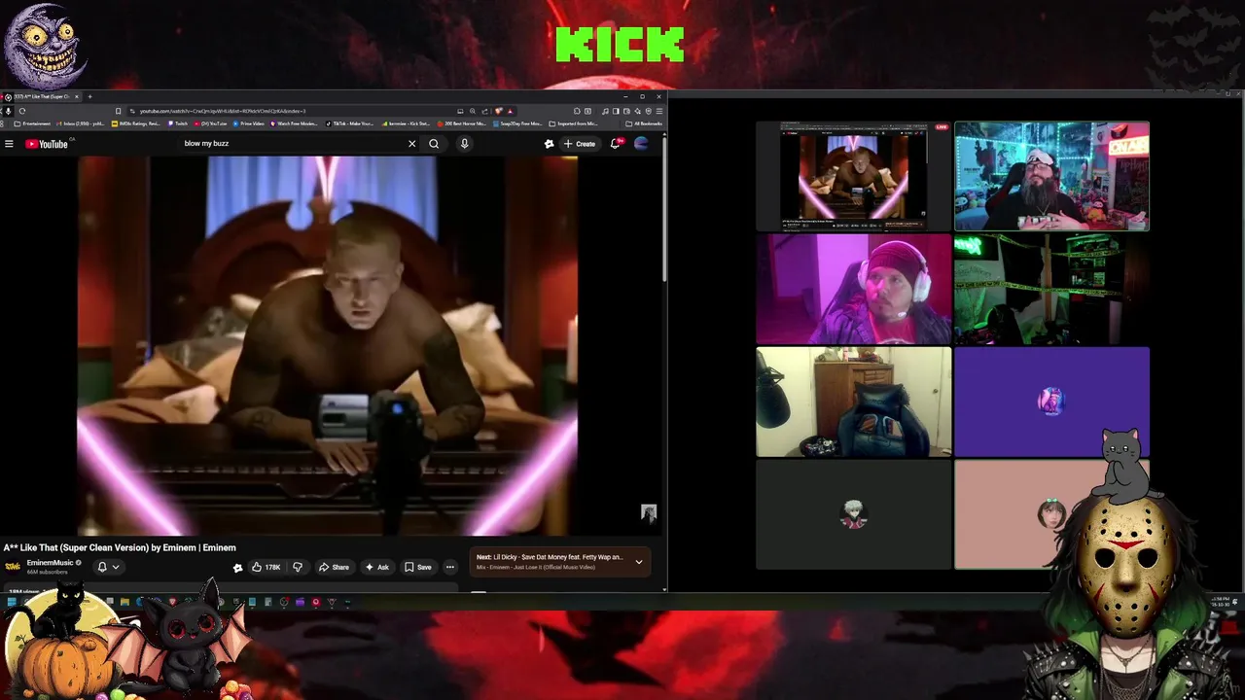
Task: Start voice search with microphone icon
Action: coord(464,144)
